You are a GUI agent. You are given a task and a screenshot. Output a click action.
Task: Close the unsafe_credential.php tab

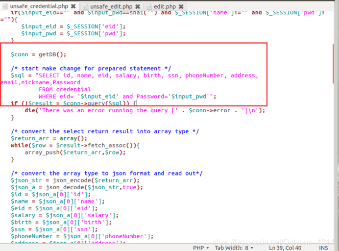tap(73, 6)
